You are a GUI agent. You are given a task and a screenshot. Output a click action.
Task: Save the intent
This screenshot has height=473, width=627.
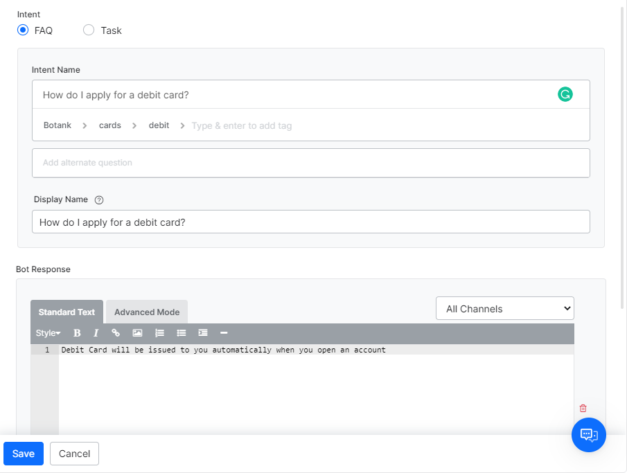pyautogui.click(x=23, y=454)
